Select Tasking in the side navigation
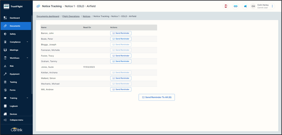 tap(13, 82)
